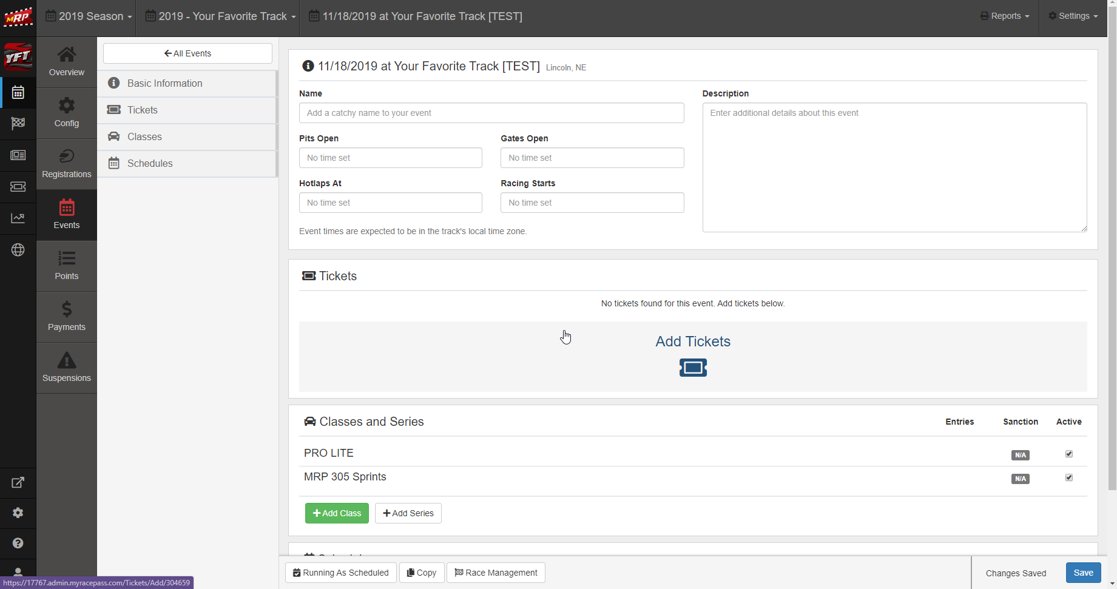The height and width of the screenshot is (589, 1117).
Task: Click the Tickets section header icon
Action: pos(309,276)
